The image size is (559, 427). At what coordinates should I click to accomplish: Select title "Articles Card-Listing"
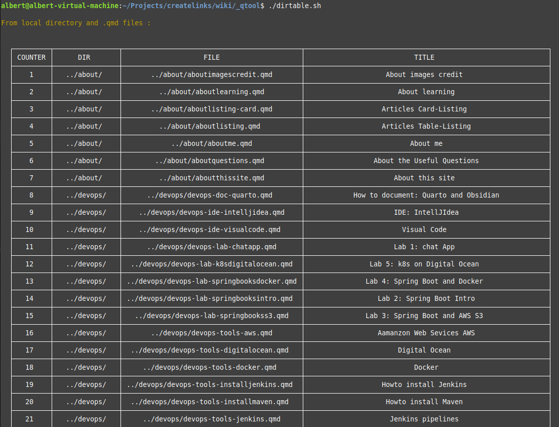pyautogui.click(x=424, y=109)
